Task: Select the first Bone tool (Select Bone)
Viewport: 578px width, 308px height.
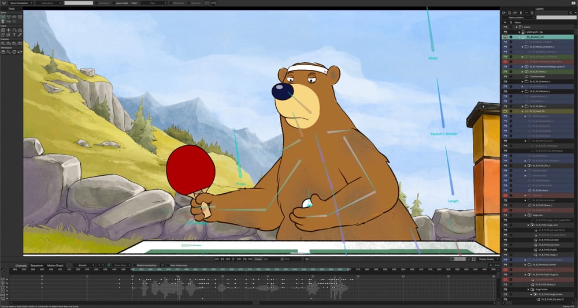Action: coord(3,17)
